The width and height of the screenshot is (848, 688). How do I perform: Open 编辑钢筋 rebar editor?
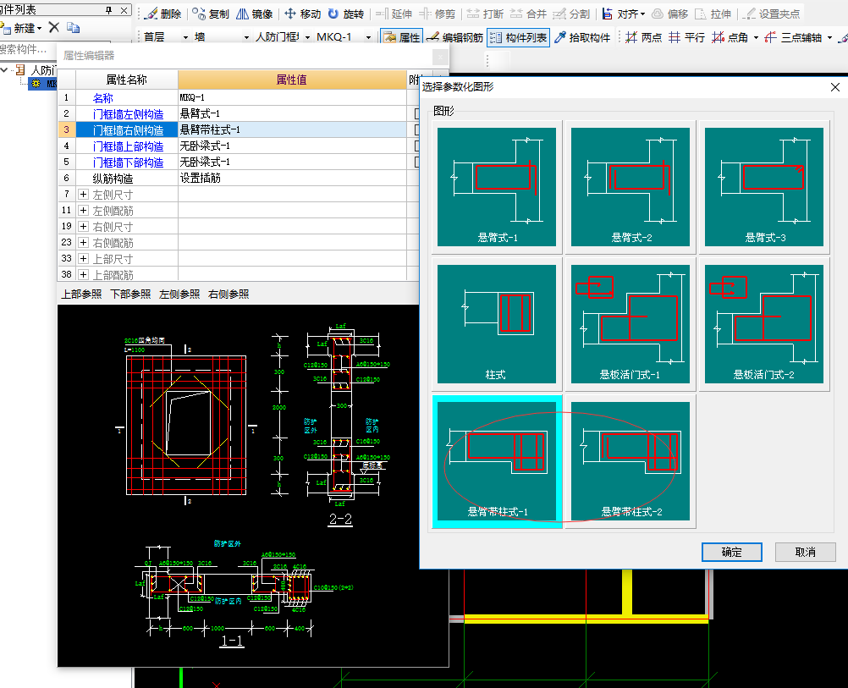click(454, 37)
